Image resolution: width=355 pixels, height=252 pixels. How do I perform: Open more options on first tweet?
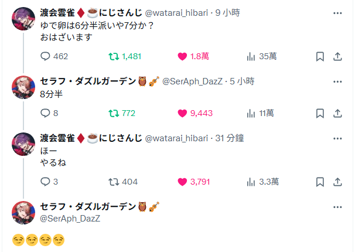point(337,13)
